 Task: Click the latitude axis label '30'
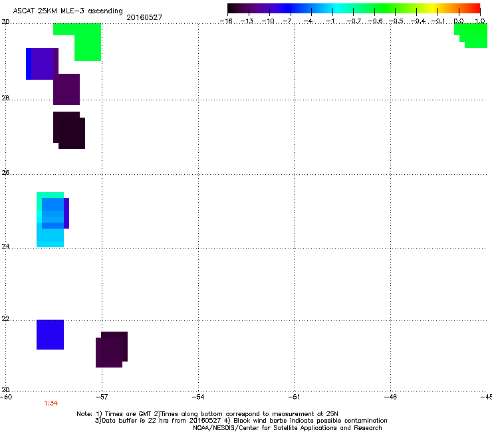5,22
